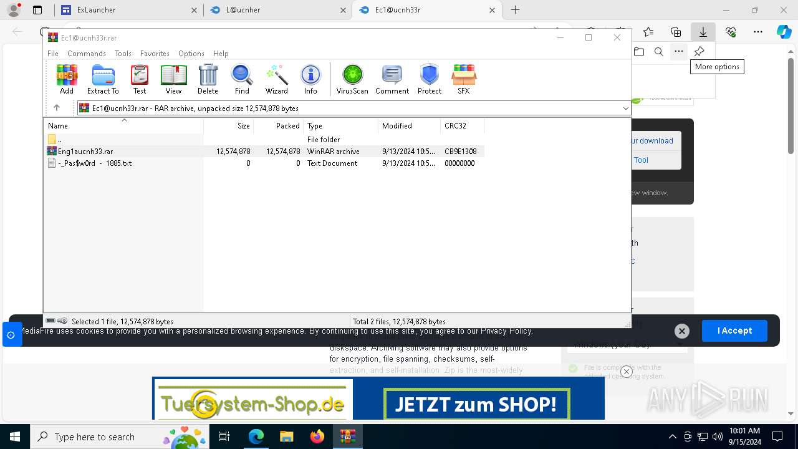This screenshot has width=798, height=449.
Task: Click the taskbar volume icon
Action: pyautogui.click(x=718, y=437)
